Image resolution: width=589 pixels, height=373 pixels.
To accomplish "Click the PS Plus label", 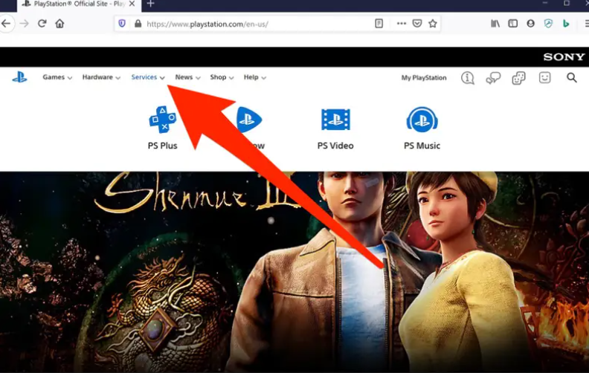I will tap(162, 146).
